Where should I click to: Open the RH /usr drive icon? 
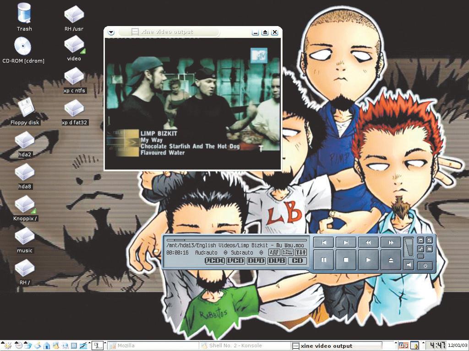[74, 18]
